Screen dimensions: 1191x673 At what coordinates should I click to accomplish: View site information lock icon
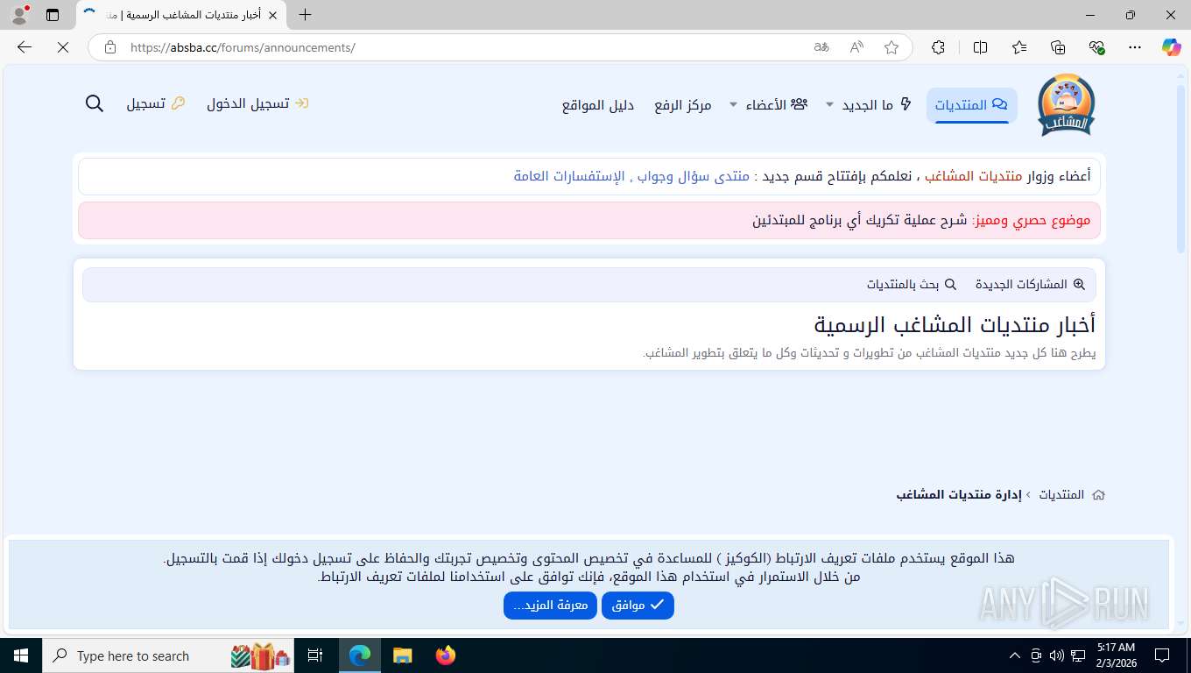coord(109,47)
